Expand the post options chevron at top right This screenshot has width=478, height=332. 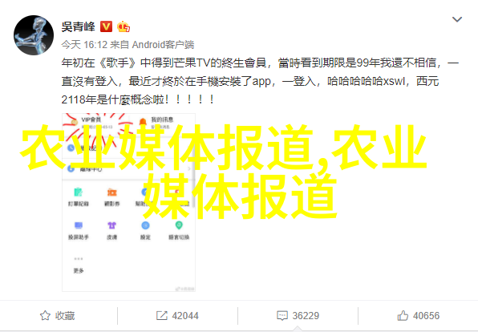[457, 19]
